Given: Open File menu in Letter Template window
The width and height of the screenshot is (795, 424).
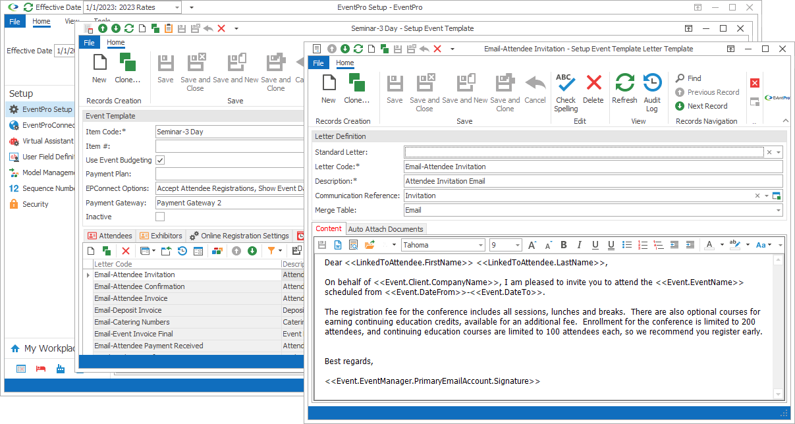Looking at the screenshot, I should tap(318, 63).
